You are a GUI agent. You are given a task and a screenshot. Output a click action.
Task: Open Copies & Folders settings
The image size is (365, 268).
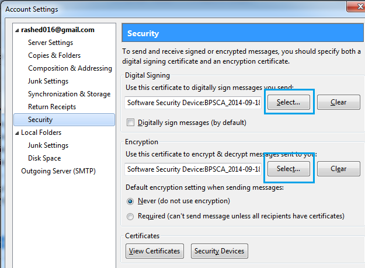54,55
